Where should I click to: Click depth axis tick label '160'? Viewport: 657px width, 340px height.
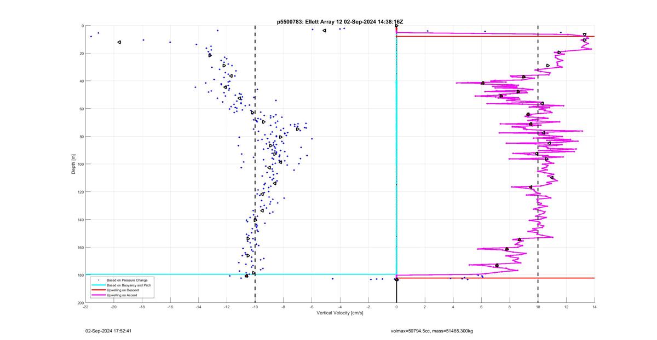(x=80, y=247)
